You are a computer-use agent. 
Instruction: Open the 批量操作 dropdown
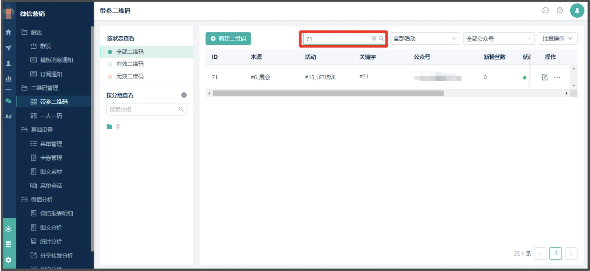tap(557, 39)
